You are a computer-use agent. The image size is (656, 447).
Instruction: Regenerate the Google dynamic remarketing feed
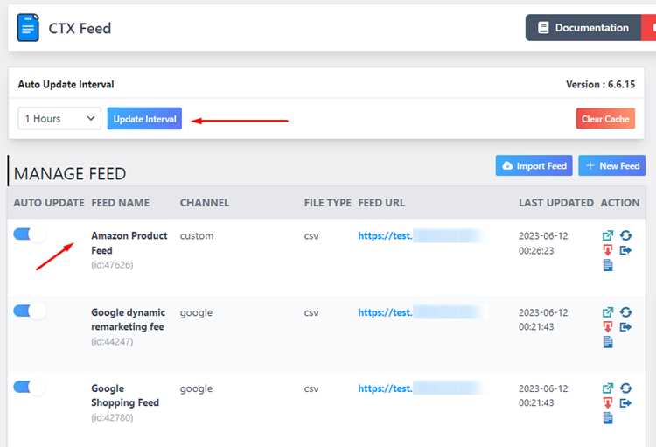626,312
